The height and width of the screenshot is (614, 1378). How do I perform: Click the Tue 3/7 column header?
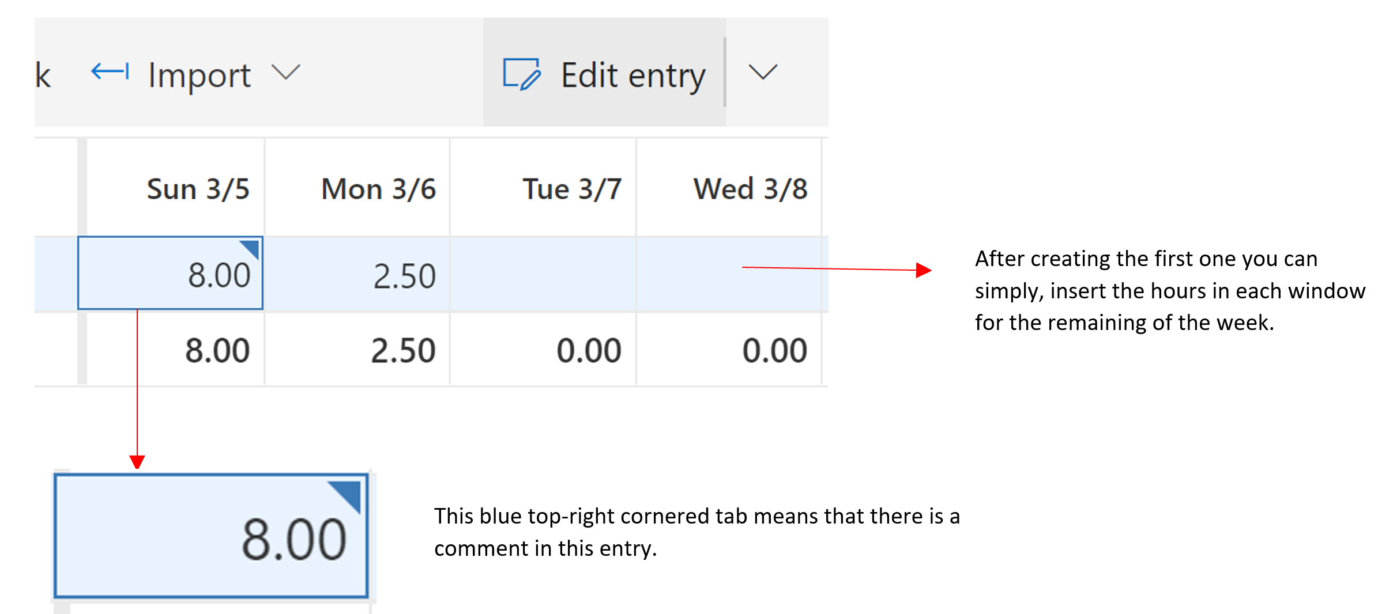coord(571,188)
